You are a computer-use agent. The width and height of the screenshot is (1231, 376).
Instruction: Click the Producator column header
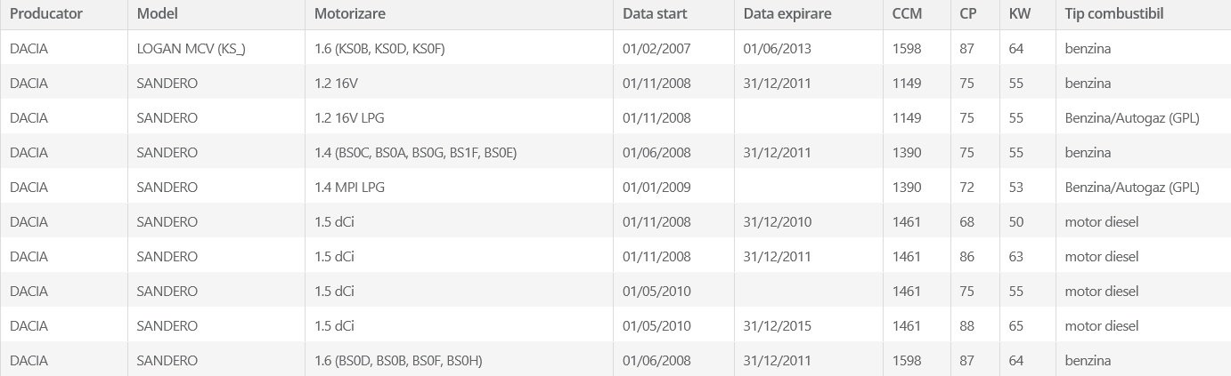tap(46, 14)
